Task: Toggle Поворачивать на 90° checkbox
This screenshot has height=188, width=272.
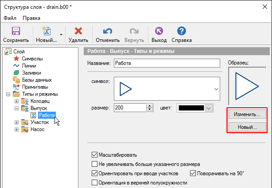Action: [193, 173]
